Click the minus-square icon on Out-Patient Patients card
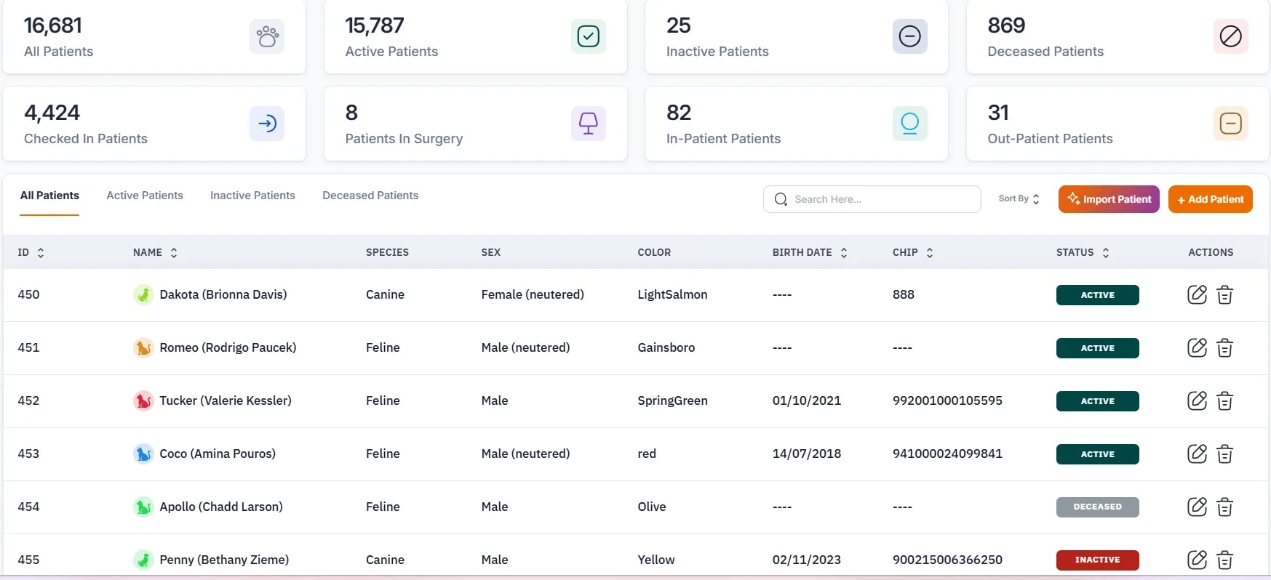Viewport: 1271px width, 580px height. coord(1230,124)
